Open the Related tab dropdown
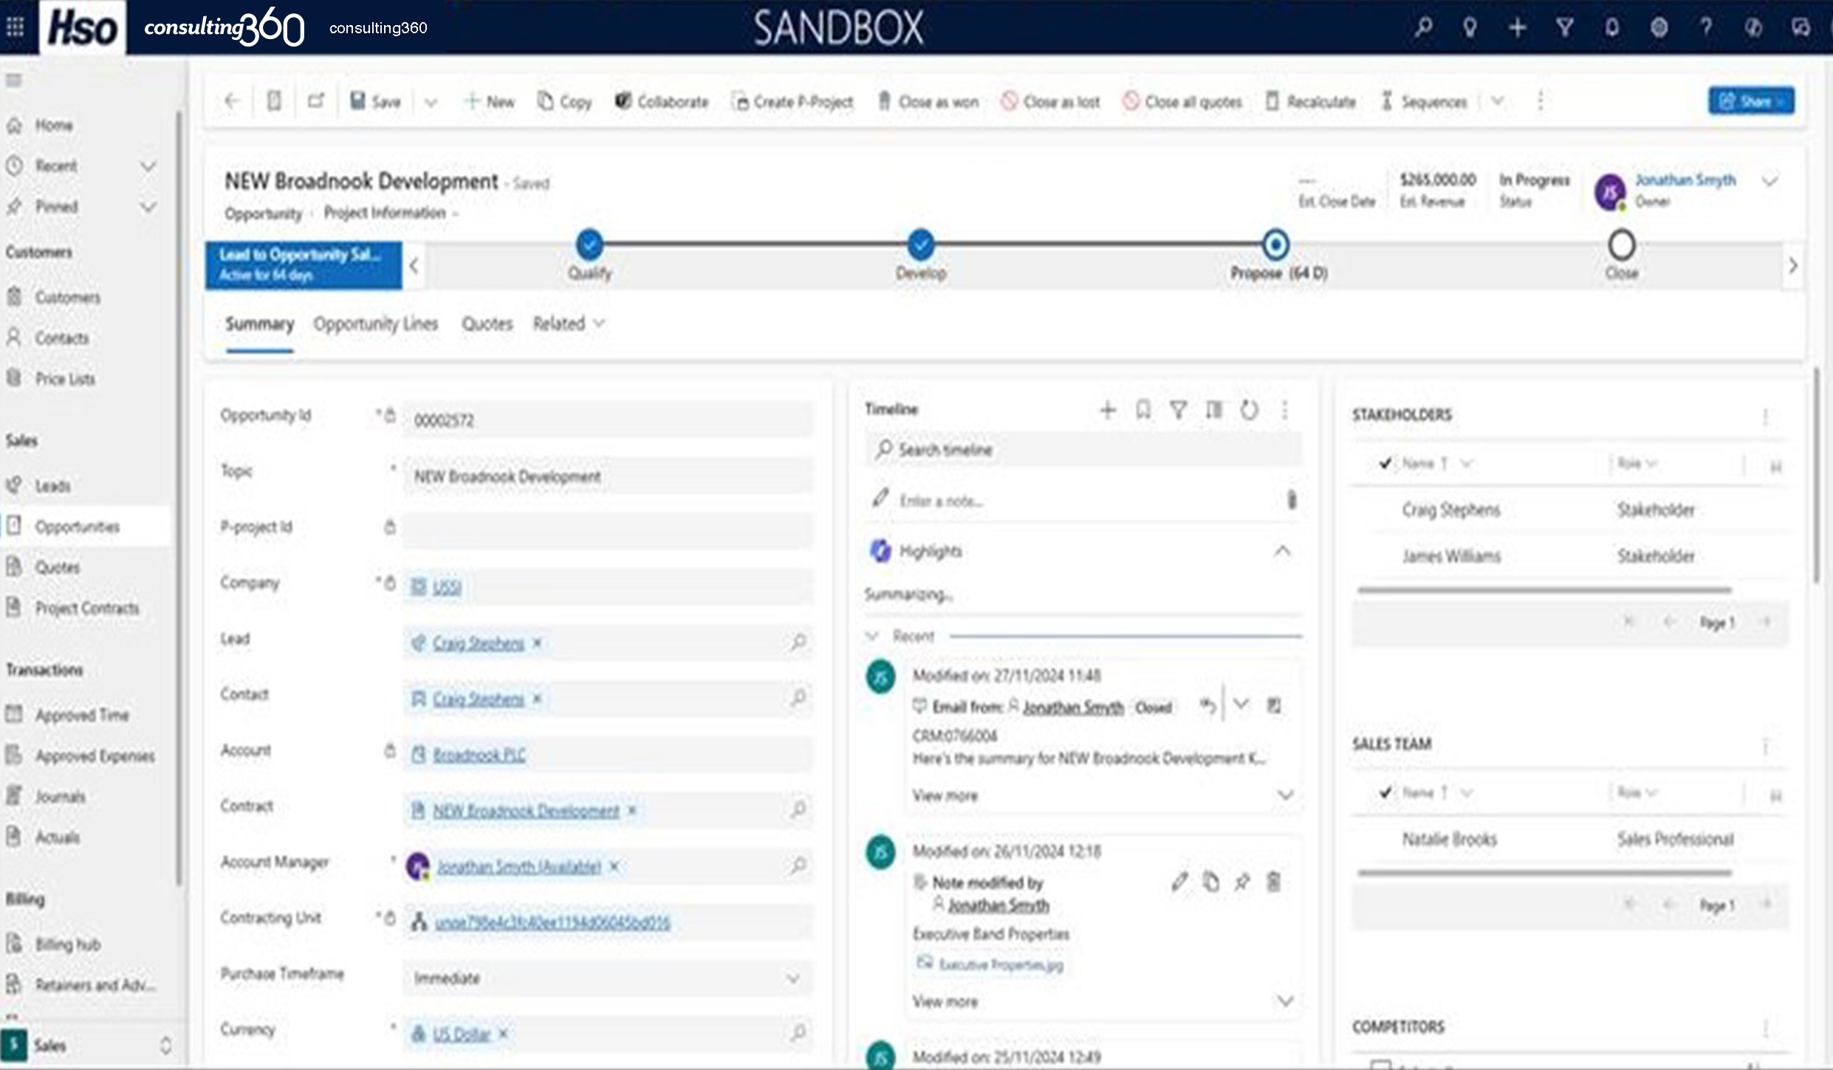The width and height of the screenshot is (1833, 1070). [x=569, y=323]
